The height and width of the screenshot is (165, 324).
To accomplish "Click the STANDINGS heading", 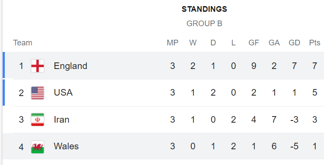I will 204,9.
